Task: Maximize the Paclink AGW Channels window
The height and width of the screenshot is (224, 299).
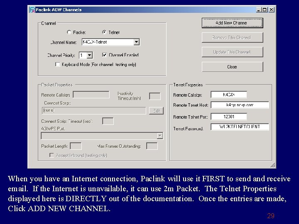Action: [265, 10]
